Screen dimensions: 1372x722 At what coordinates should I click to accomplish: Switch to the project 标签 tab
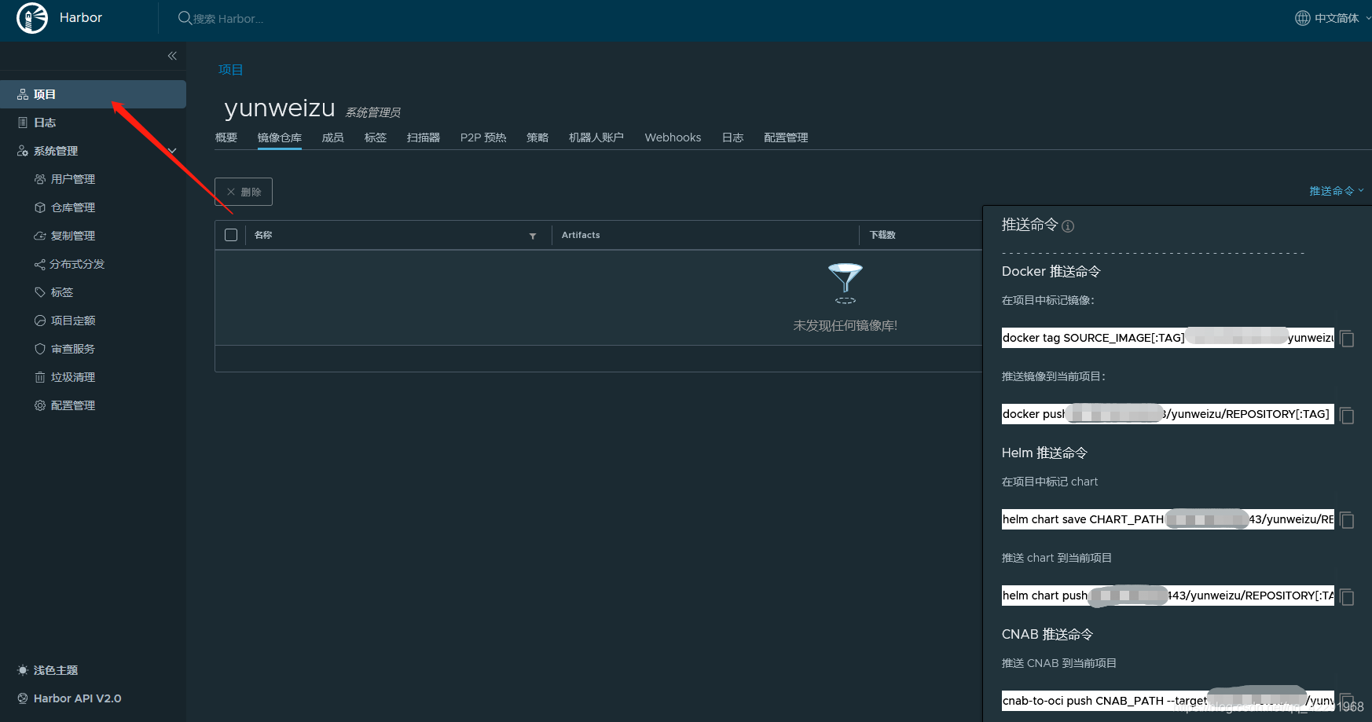click(376, 137)
